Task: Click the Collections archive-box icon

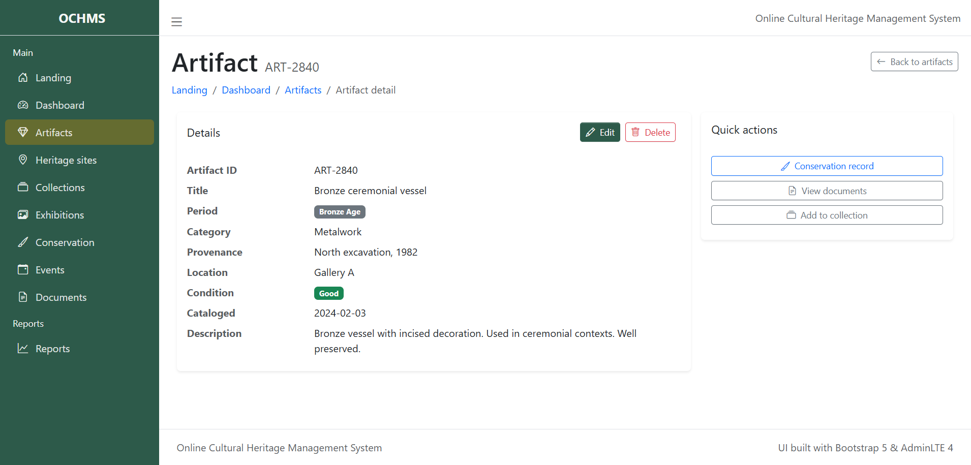Action: click(x=23, y=187)
